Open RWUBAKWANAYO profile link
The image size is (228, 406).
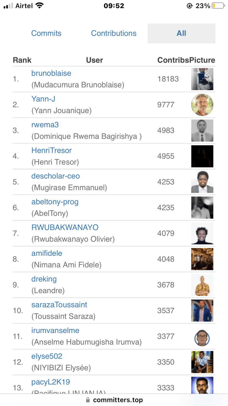click(65, 228)
